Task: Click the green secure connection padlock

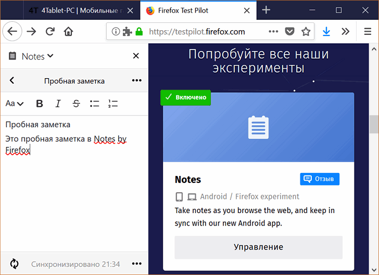Action: coord(139,31)
